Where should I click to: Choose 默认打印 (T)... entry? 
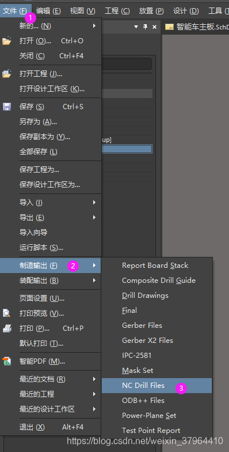coord(51,343)
